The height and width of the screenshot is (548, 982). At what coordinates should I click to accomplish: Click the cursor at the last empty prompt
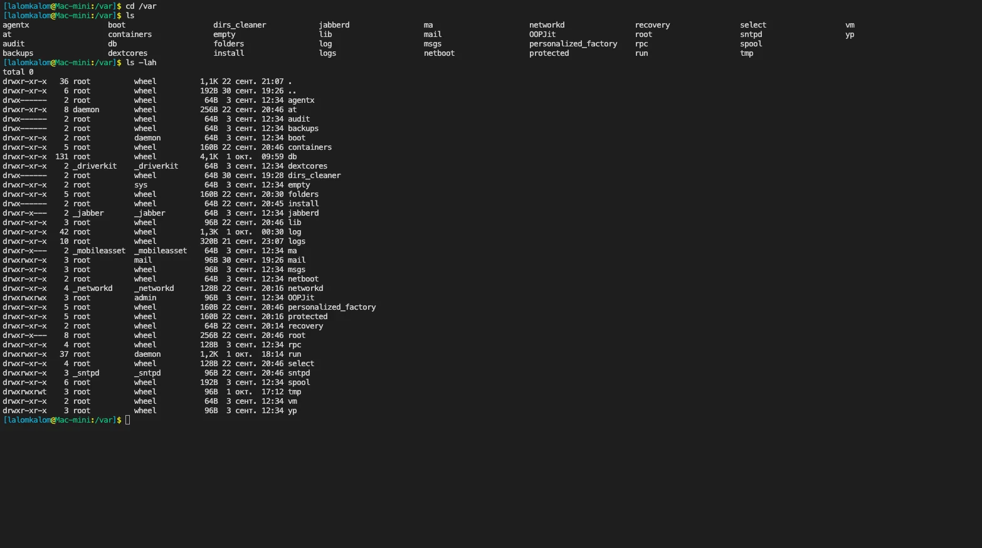pyautogui.click(x=128, y=420)
